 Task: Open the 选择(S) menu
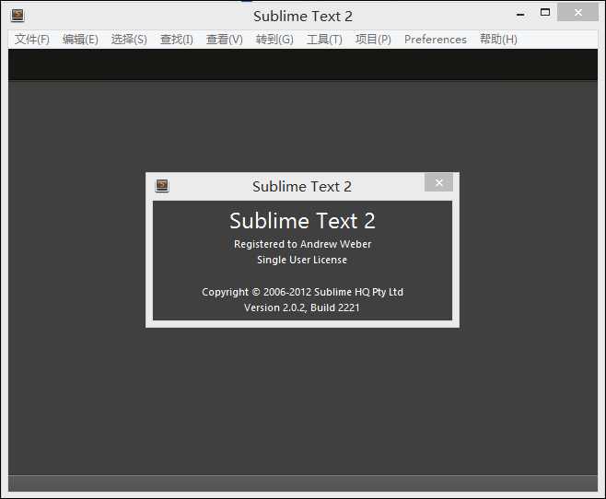pyautogui.click(x=129, y=40)
